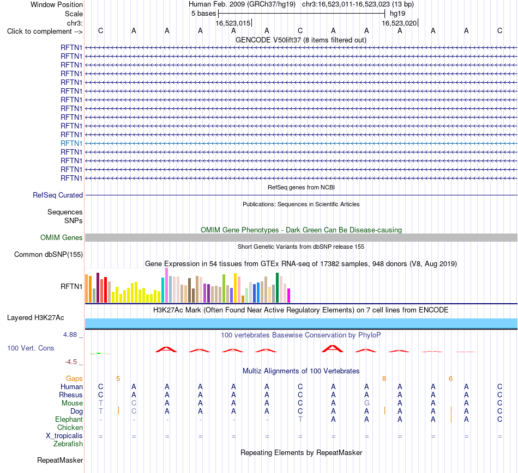
Task: Click the 16,523,020 coordinate tick
Action: 400,23
